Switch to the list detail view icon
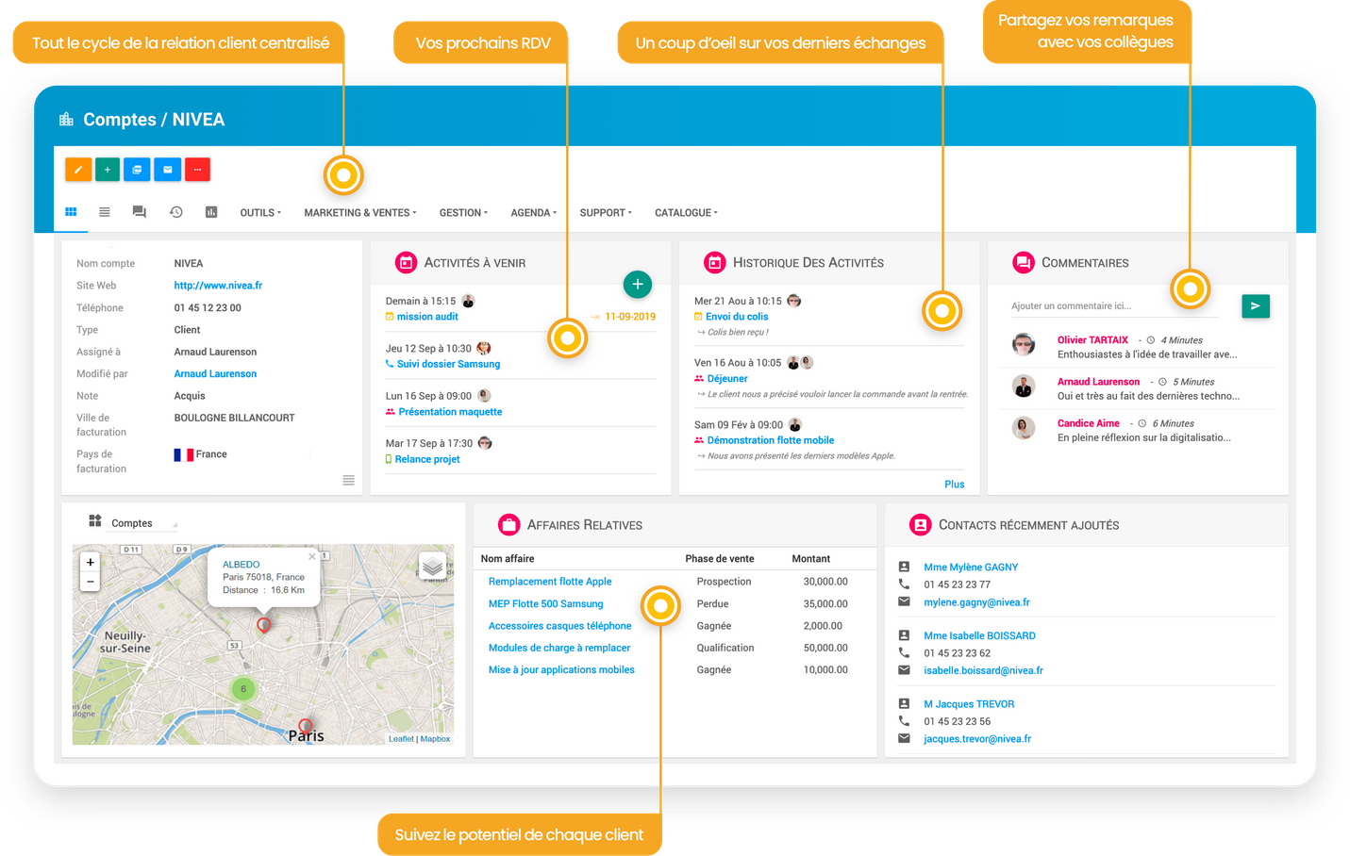The image size is (1350, 856). click(x=105, y=212)
